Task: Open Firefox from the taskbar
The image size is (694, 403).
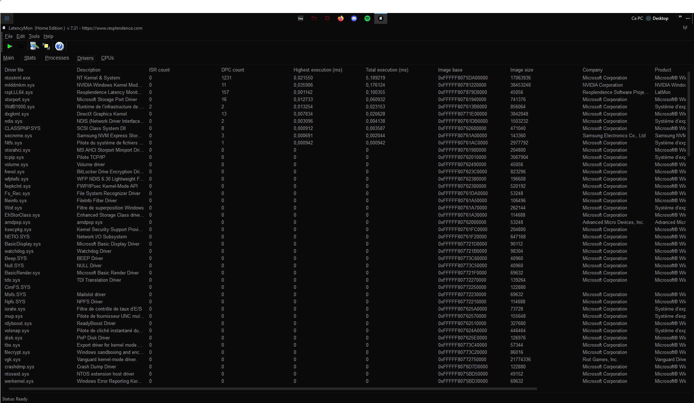Action: tap(341, 18)
